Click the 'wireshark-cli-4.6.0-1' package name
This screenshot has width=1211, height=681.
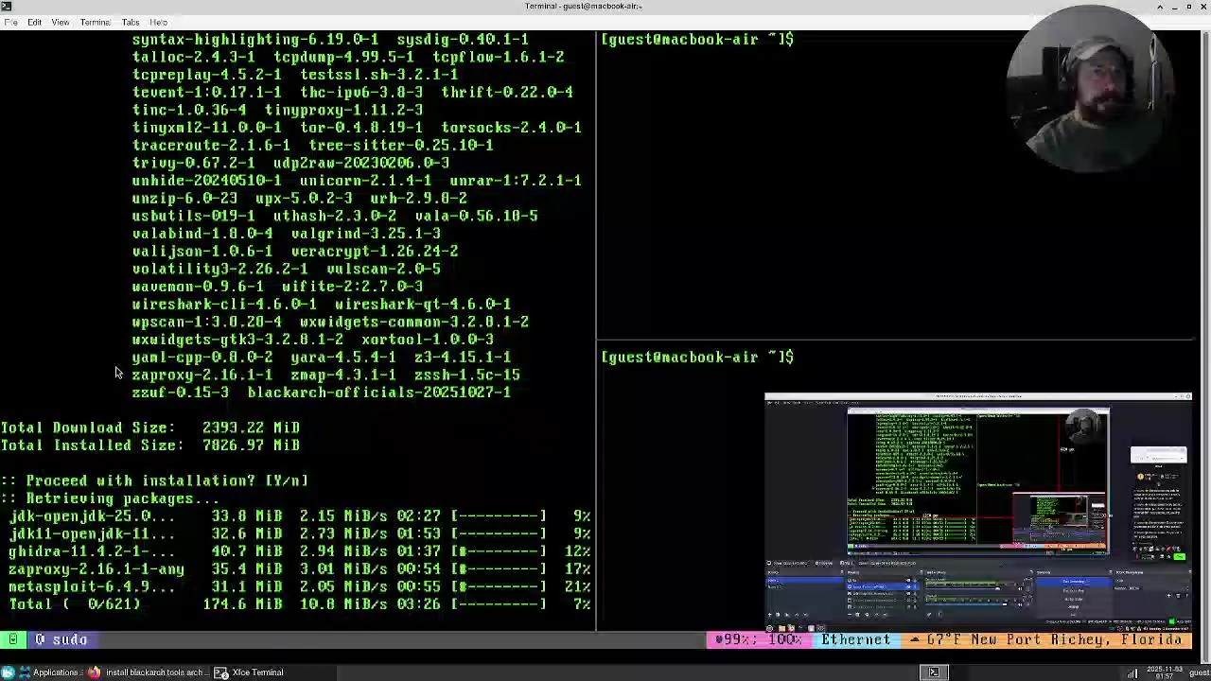[x=224, y=305]
